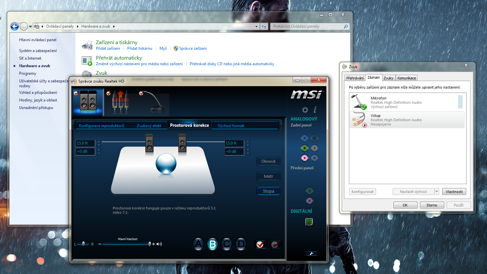Choose preset B in Realtek manager
This screenshot has width=487, height=274.
tap(213, 244)
